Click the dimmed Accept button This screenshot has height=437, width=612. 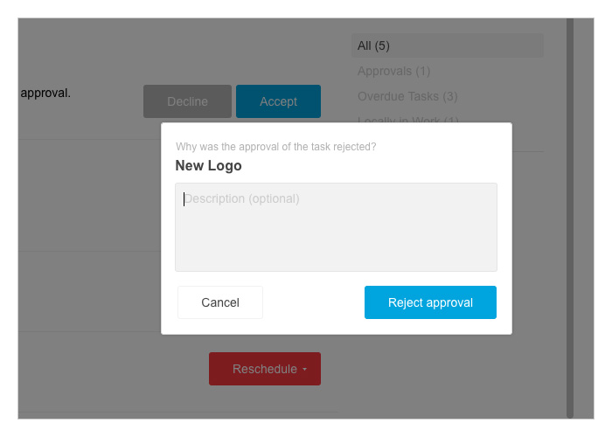278,101
